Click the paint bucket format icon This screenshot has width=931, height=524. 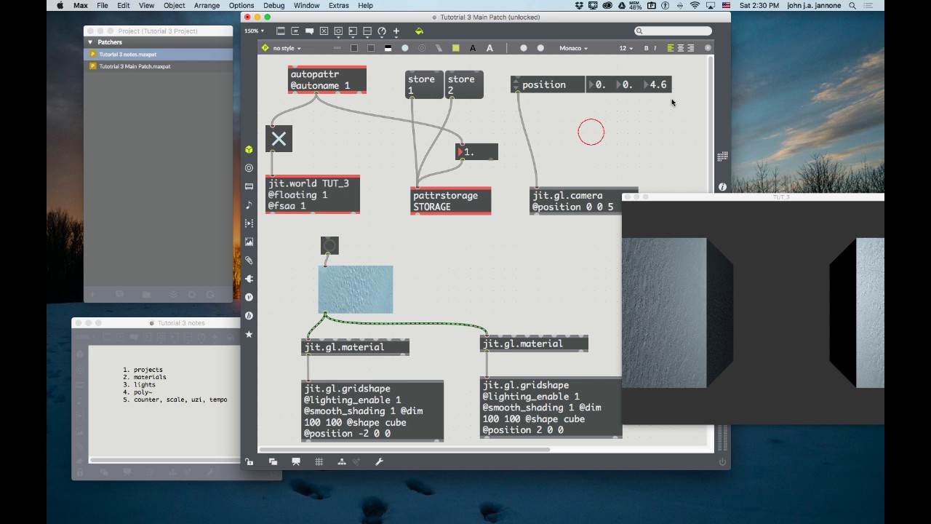[419, 31]
